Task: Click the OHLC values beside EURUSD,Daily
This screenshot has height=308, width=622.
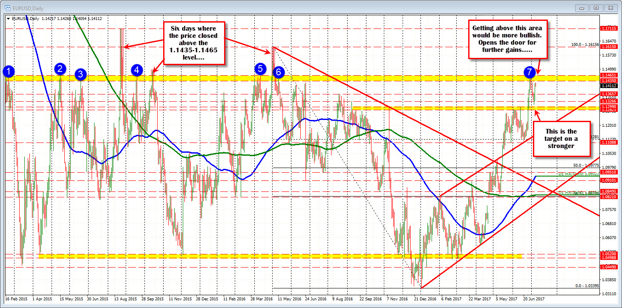Action: click(72, 18)
